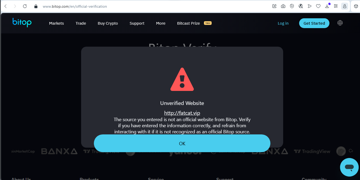Click the padlock site info icon
The image size is (360, 180).
click(x=36, y=6)
